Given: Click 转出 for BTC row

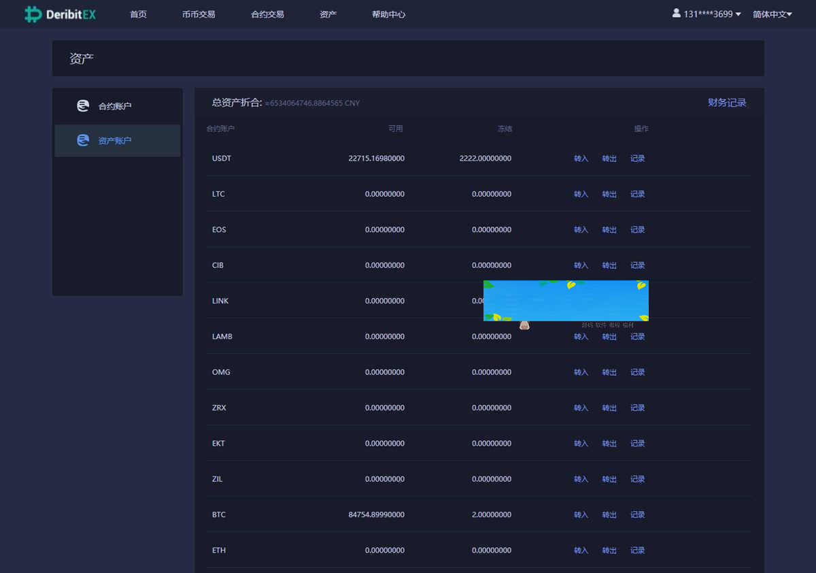Looking at the screenshot, I should click(609, 515).
